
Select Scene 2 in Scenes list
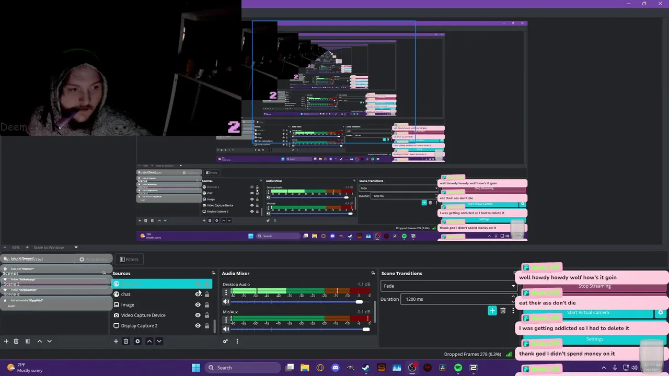coord(55,284)
